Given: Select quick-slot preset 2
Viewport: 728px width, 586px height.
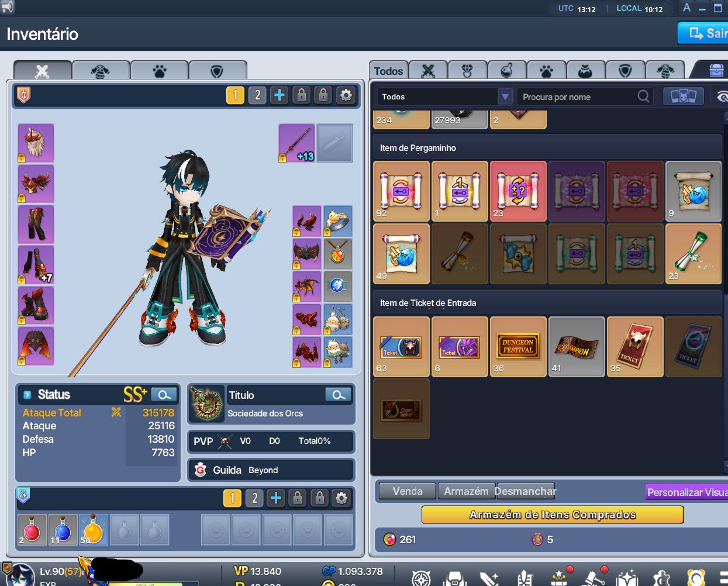Looking at the screenshot, I should coord(254,498).
